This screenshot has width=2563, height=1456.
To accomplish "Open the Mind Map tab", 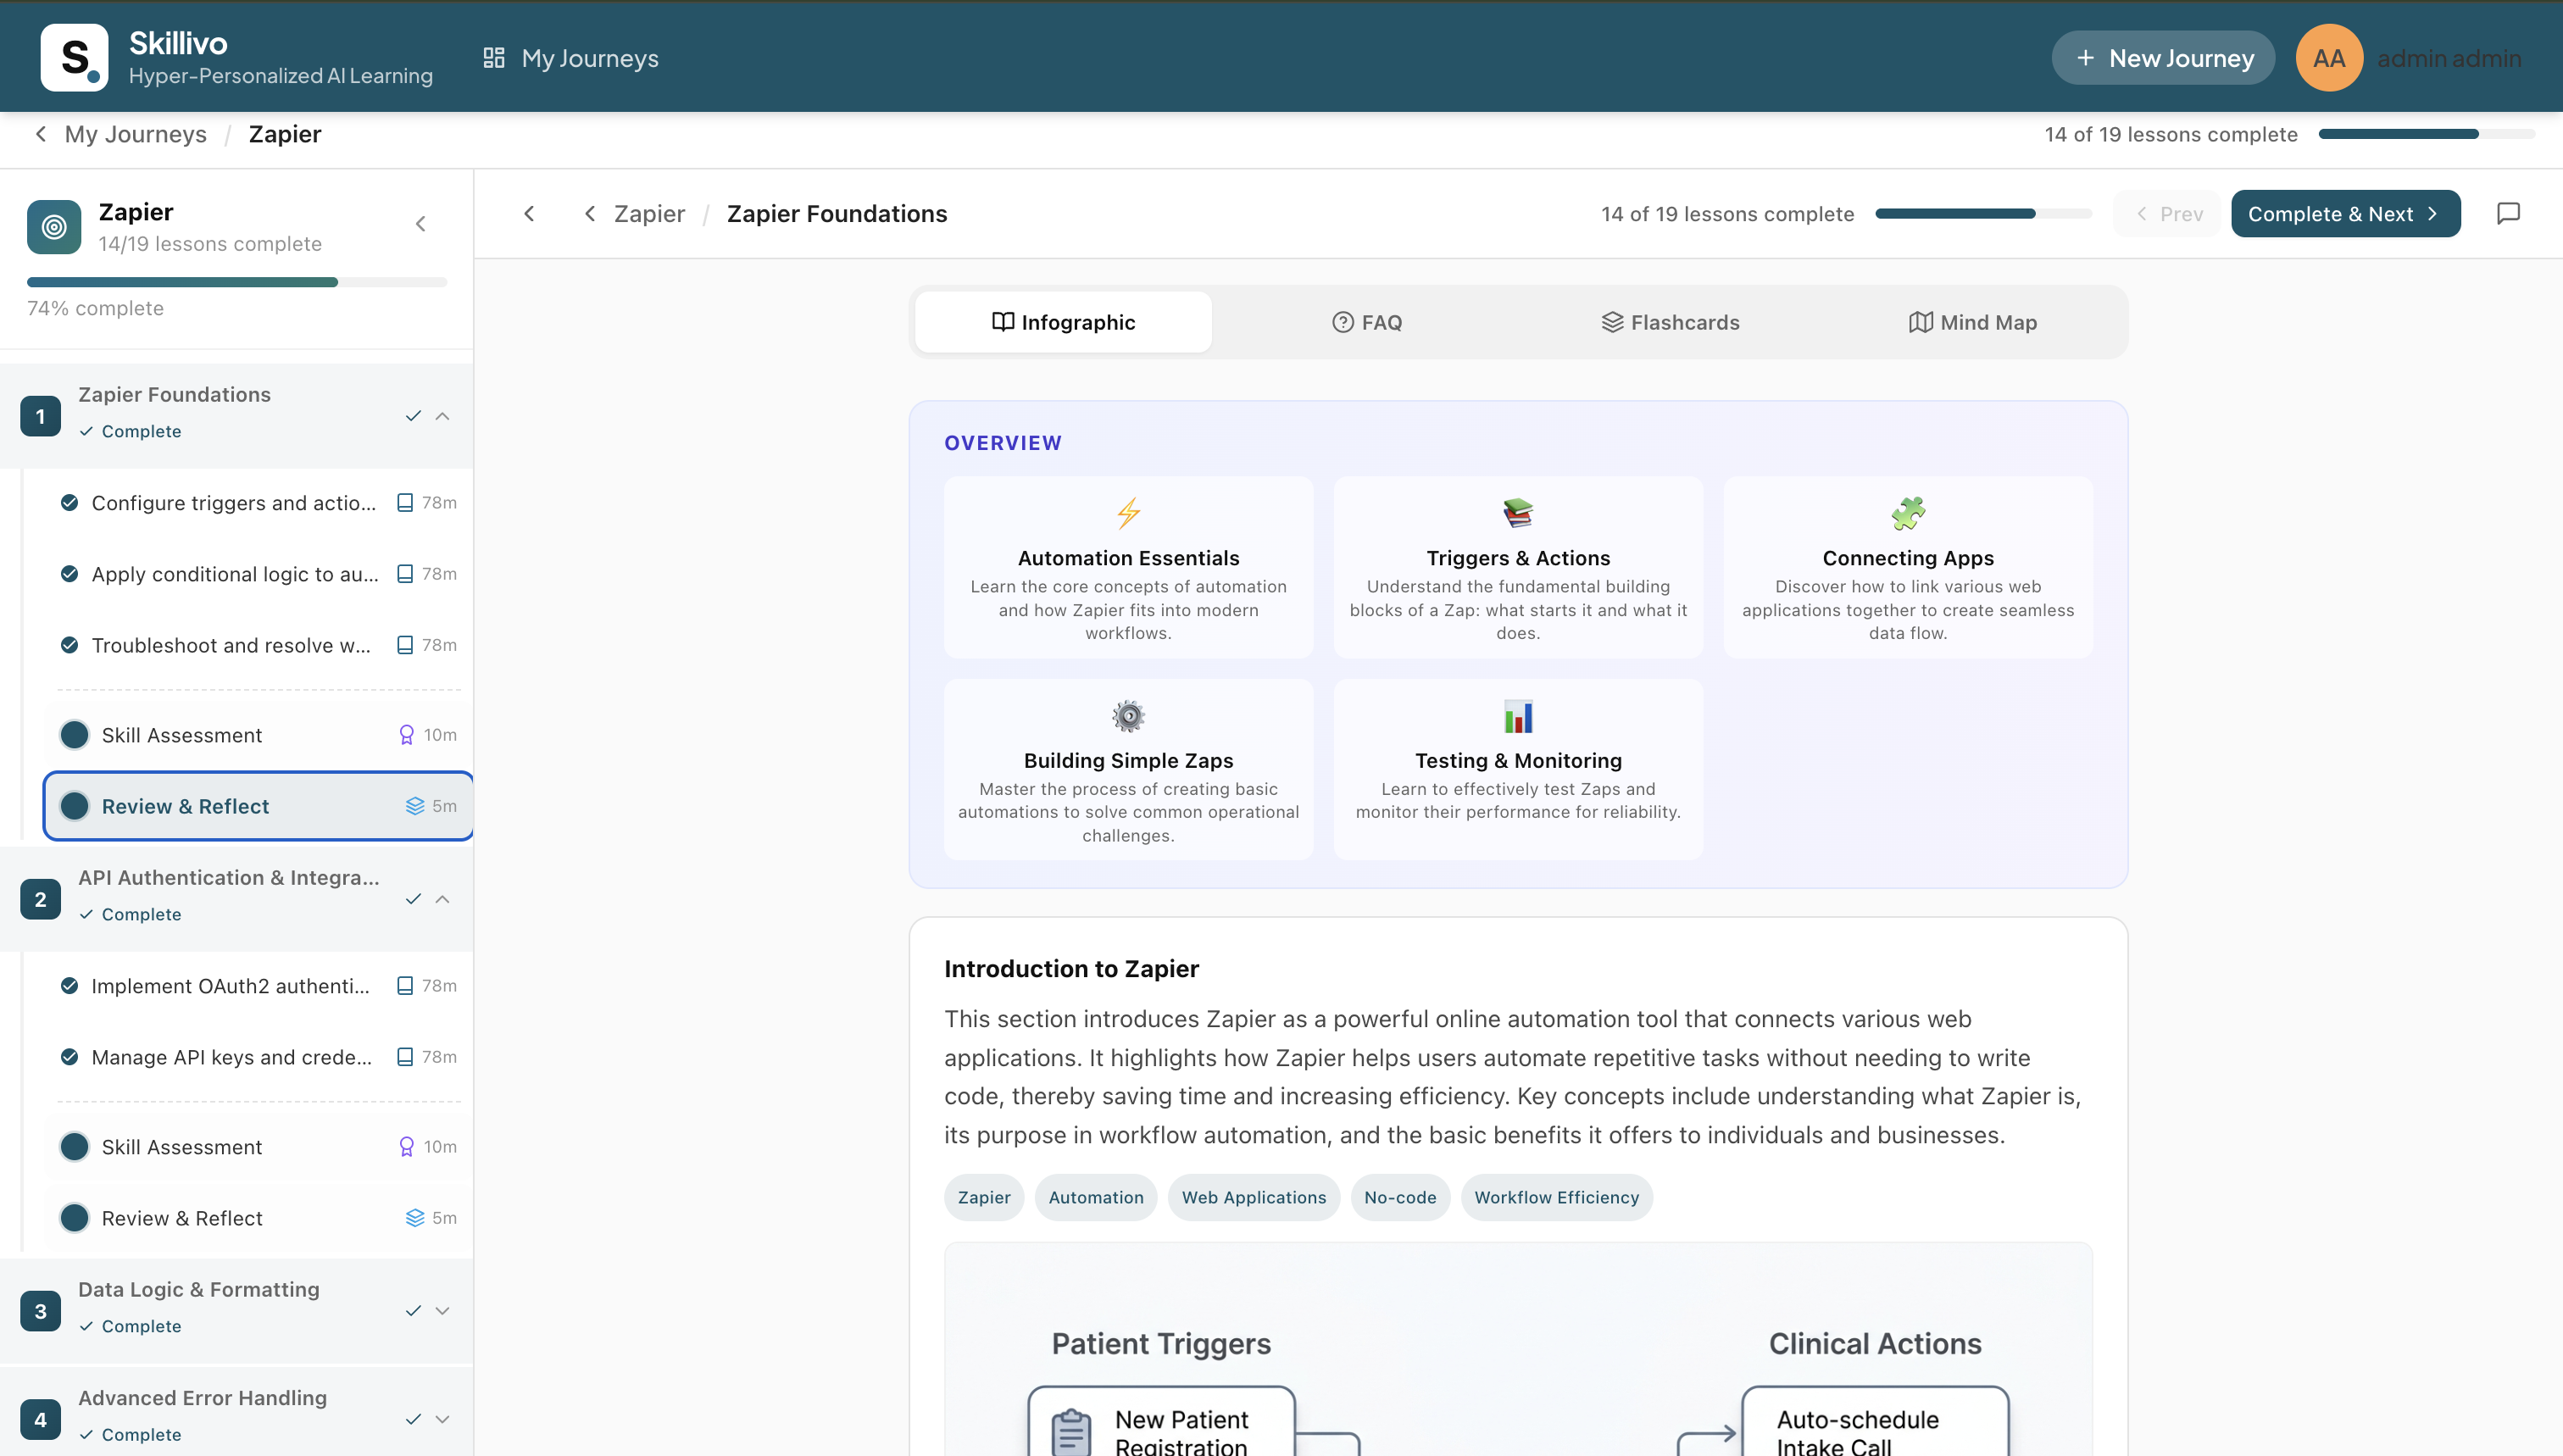I will click(1973, 322).
